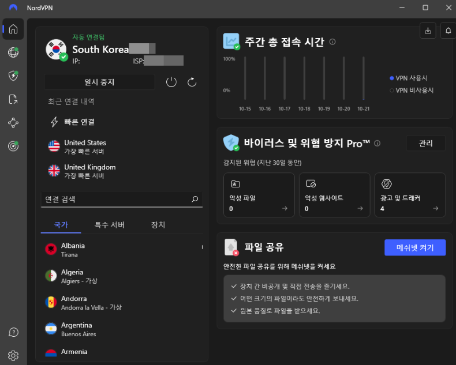Switch to the 장치 tab

[x=158, y=225]
